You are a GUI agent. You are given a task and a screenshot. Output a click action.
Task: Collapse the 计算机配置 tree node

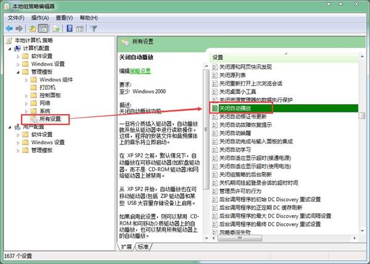click(x=10, y=49)
